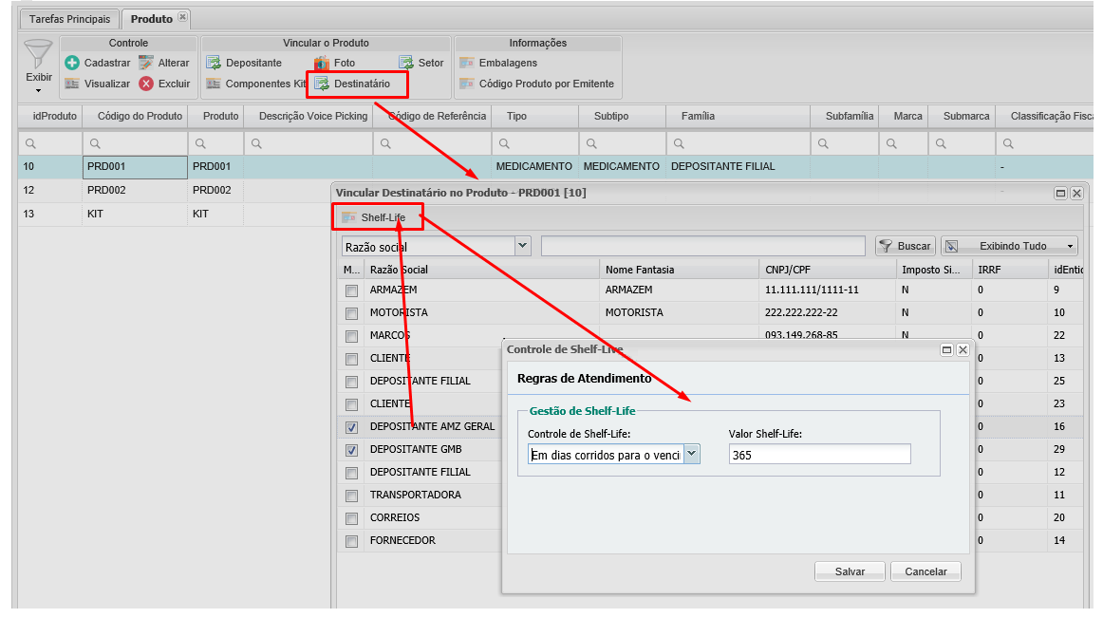Check the ARMAZEM row checkbox
The width and height of the screenshot is (1103, 618).
(x=352, y=290)
